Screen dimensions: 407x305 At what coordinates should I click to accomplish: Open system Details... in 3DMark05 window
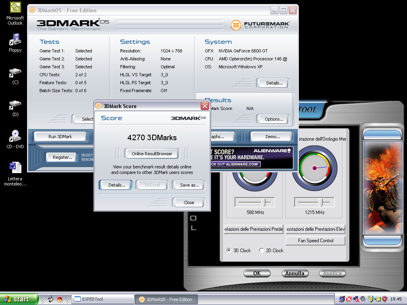click(x=274, y=83)
